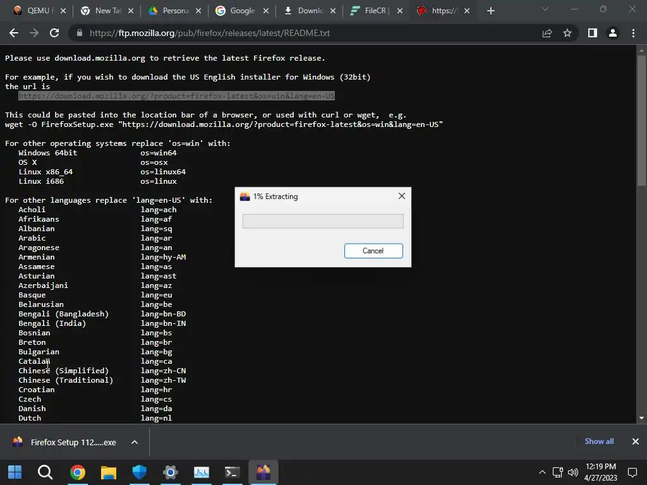Open the performance monitor taskbar icon
The width and height of the screenshot is (647, 485).
[x=202, y=472]
